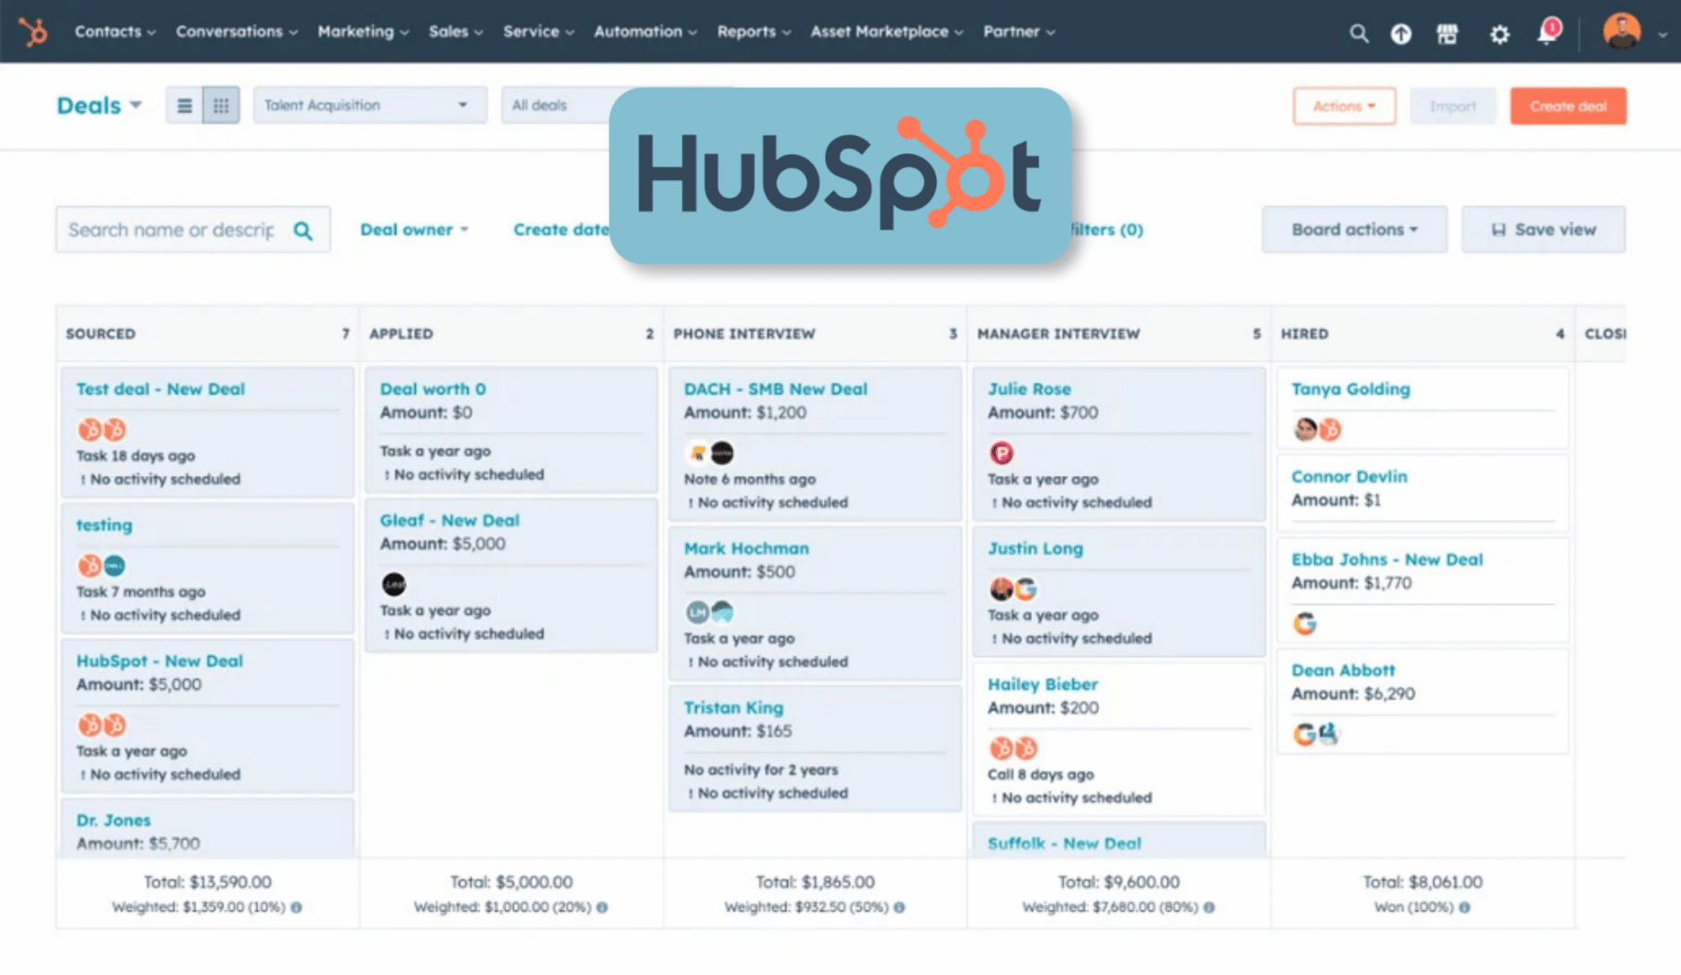Viewport: 1681px width, 975px height.
Task: Expand the Create date filter
Action: (x=560, y=229)
